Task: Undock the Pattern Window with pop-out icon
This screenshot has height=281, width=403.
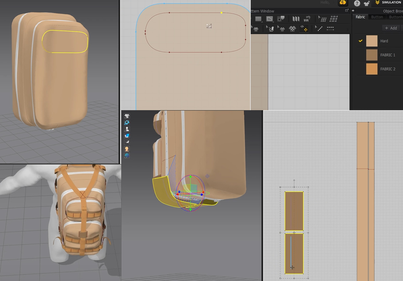Action: click(x=347, y=11)
